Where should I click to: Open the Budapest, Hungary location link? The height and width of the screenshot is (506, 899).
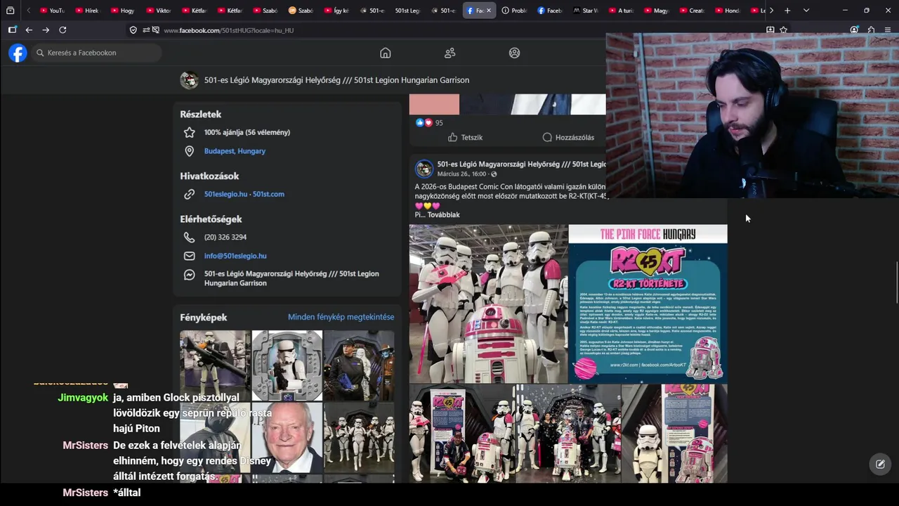[x=235, y=151]
